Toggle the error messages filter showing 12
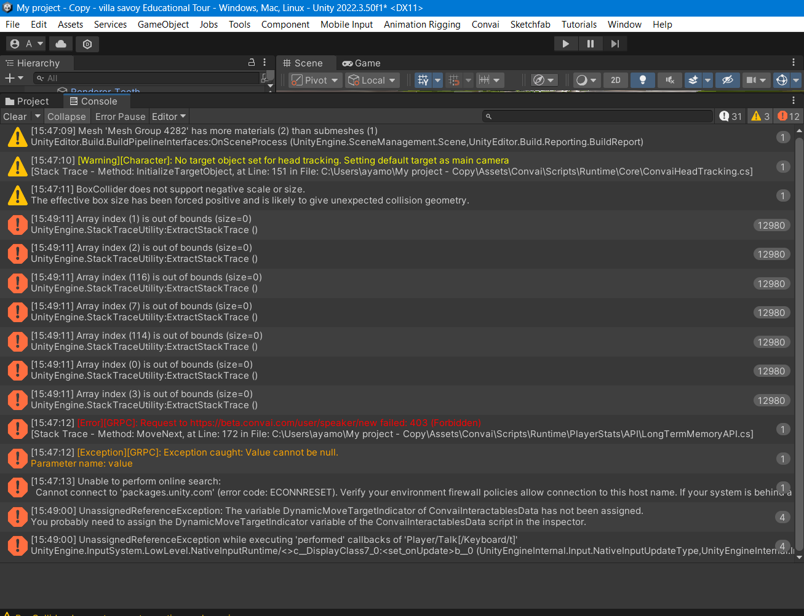 (x=788, y=116)
